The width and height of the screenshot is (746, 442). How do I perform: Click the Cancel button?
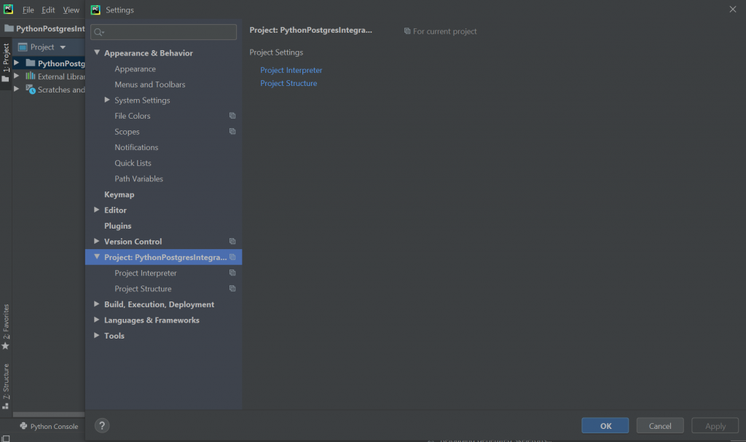[660, 426]
